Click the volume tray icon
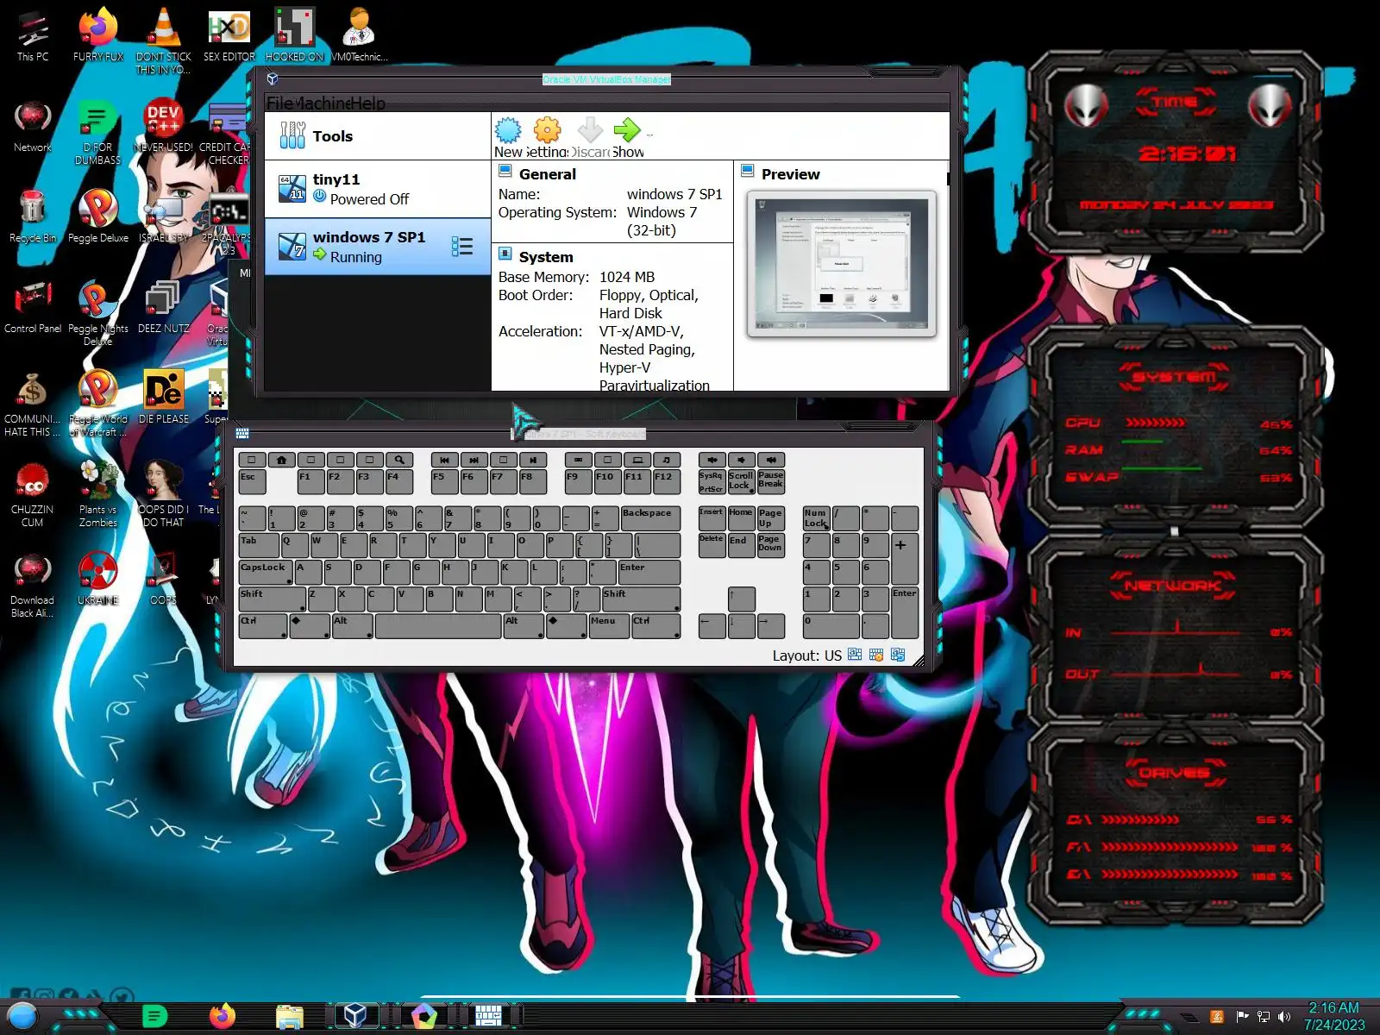 1284,1017
